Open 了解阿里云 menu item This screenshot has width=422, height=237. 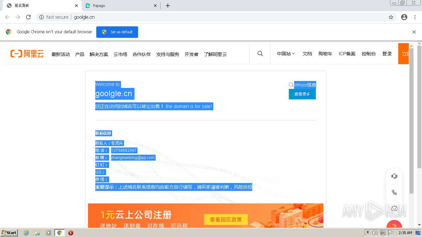pyautogui.click(x=215, y=54)
